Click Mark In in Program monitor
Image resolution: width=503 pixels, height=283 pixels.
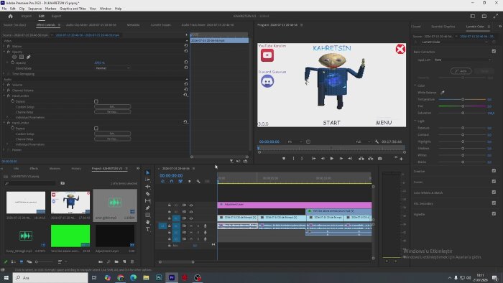(293, 158)
